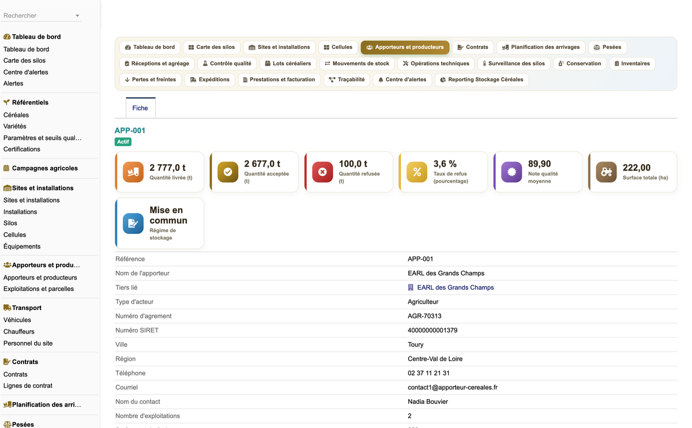Open Centre d'alertes top nav button

(402, 79)
